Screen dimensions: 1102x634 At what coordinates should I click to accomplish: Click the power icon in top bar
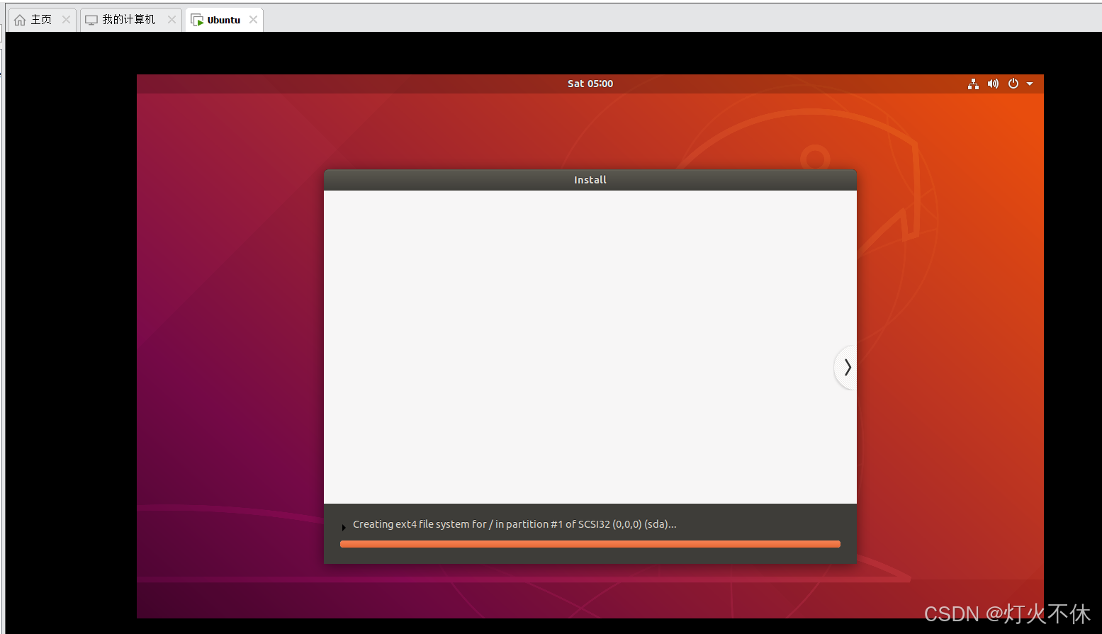pyautogui.click(x=1013, y=84)
